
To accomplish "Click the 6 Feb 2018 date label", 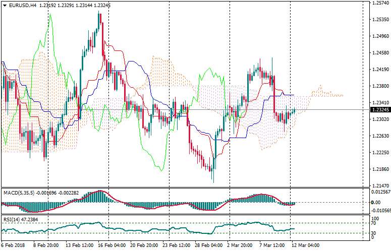I will coord(14,246).
